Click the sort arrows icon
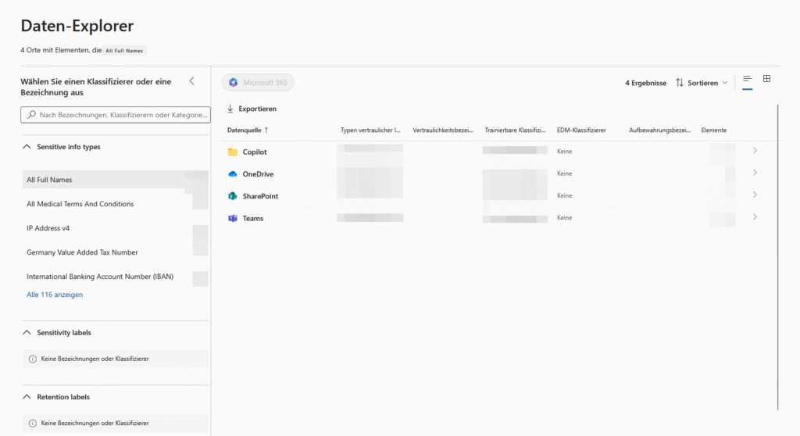This screenshot has width=800, height=436. click(x=680, y=83)
